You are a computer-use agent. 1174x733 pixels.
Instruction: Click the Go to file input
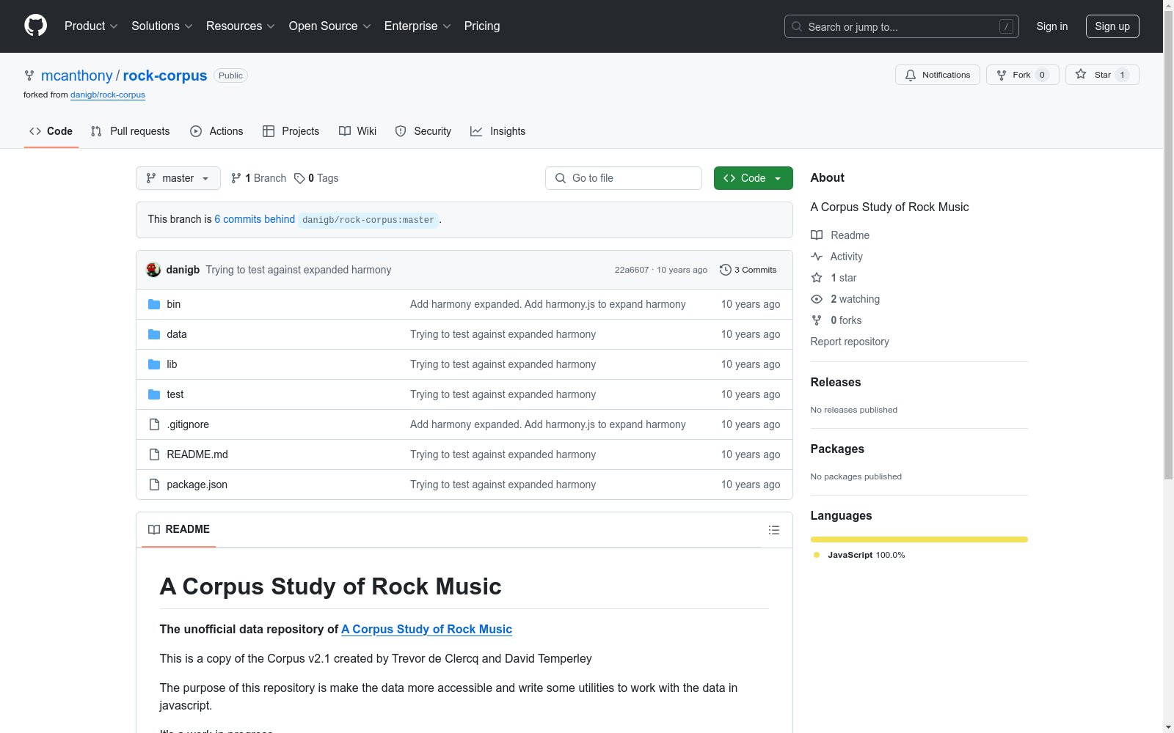[x=624, y=178]
